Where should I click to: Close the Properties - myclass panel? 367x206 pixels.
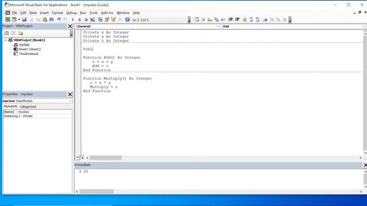point(70,94)
